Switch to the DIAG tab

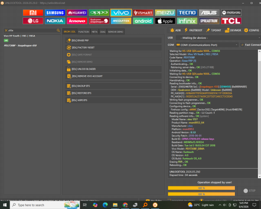point(103,32)
